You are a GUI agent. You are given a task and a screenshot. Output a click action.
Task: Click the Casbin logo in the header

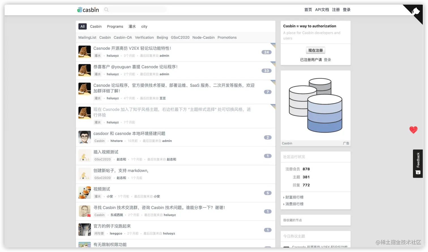point(88,10)
